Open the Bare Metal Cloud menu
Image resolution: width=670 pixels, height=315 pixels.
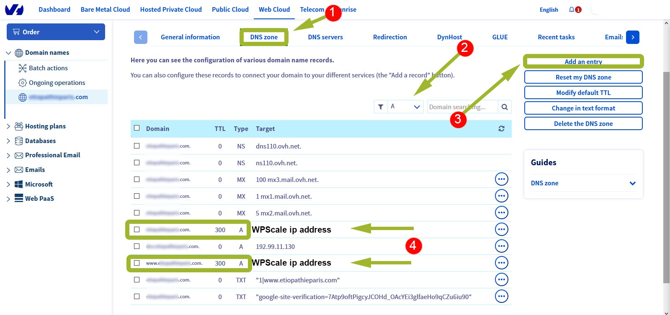pyautogui.click(x=105, y=10)
